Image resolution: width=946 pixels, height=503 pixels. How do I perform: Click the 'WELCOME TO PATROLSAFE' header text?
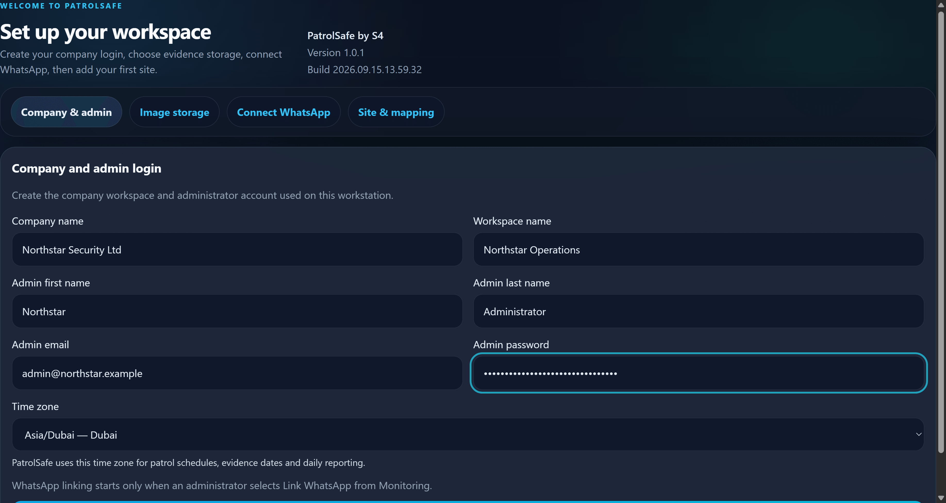coord(61,6)
